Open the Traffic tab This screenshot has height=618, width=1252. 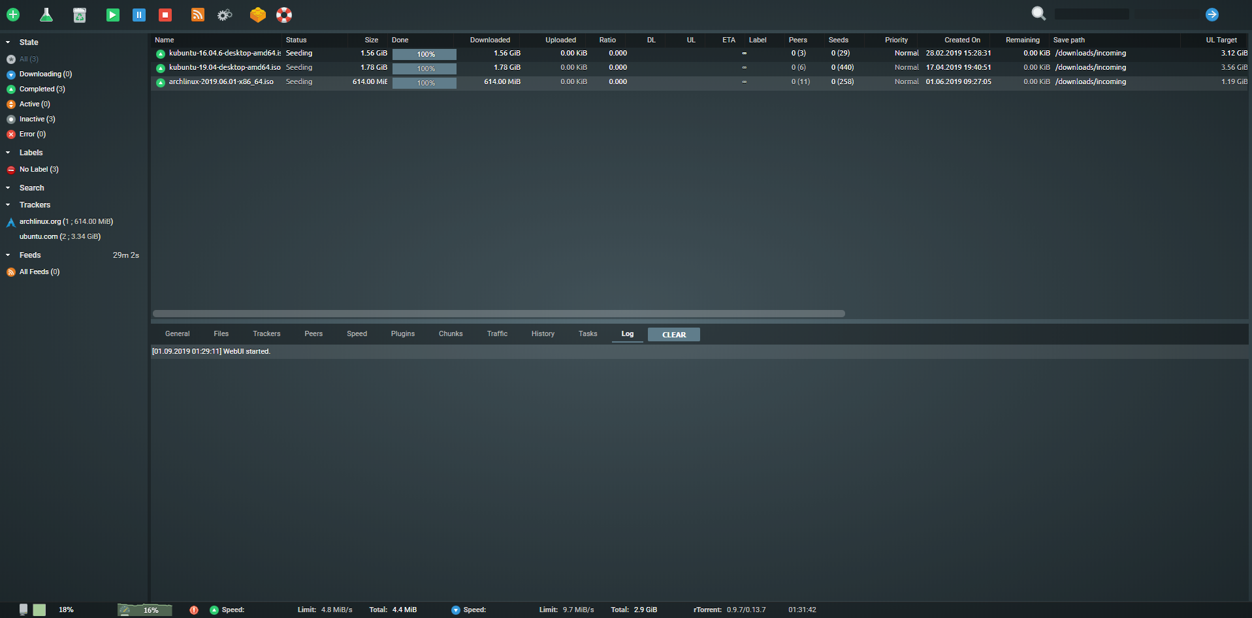[497, 333]
